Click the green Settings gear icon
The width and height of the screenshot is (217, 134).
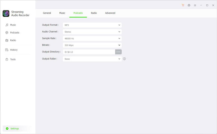click(7, 128)
